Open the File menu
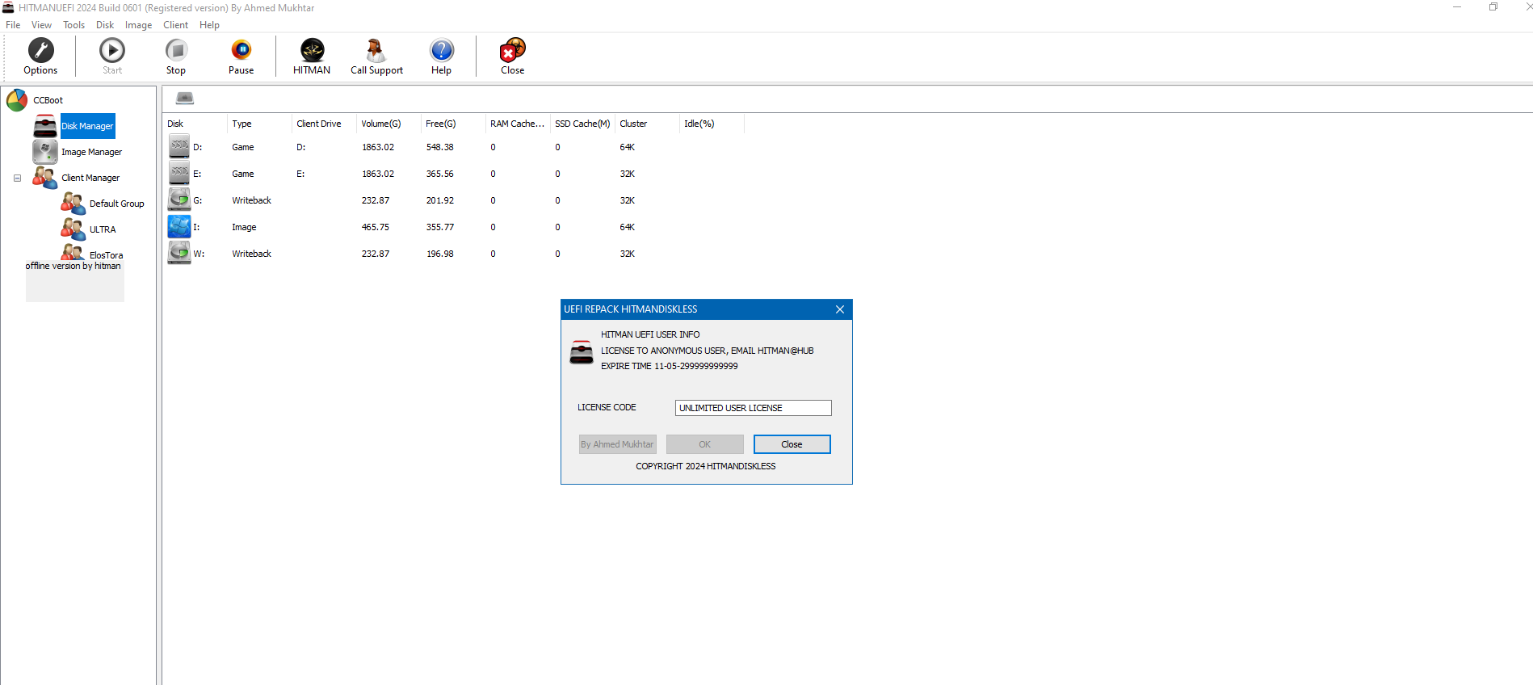The image size is (1533, 685). click(13, 25)
